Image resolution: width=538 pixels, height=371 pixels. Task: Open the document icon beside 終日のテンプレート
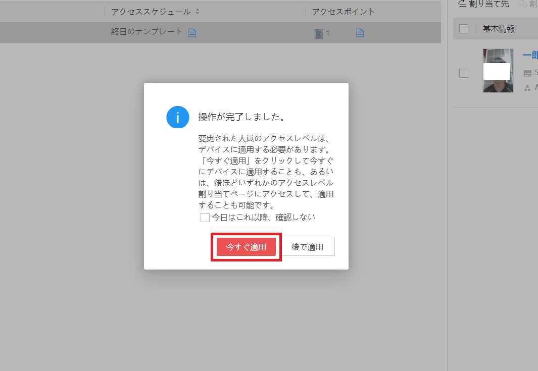click(x=192, y=32)
